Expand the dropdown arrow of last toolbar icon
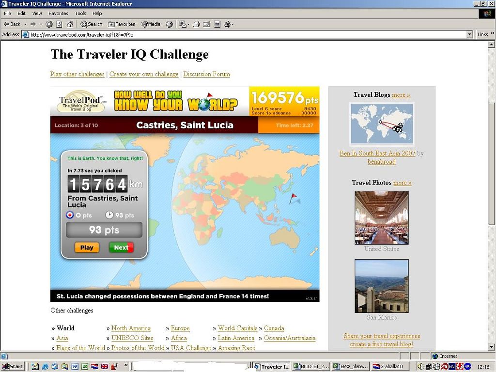496x372 pixels. [233, 24]
